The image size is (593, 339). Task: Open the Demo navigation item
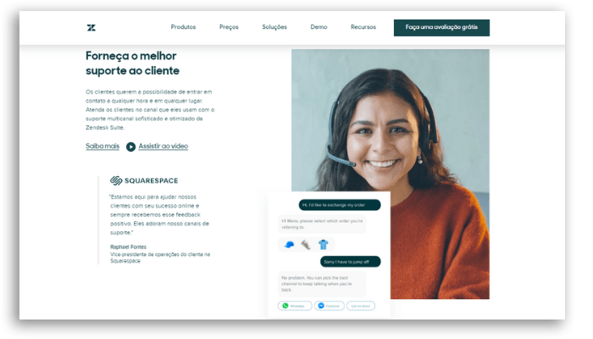click(319, 27)
